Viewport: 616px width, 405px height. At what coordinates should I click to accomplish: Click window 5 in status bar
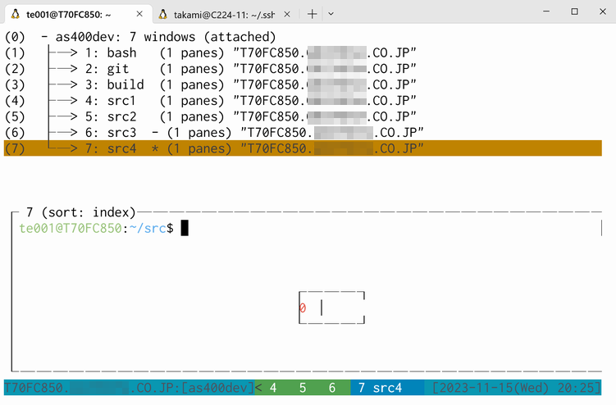303,388
